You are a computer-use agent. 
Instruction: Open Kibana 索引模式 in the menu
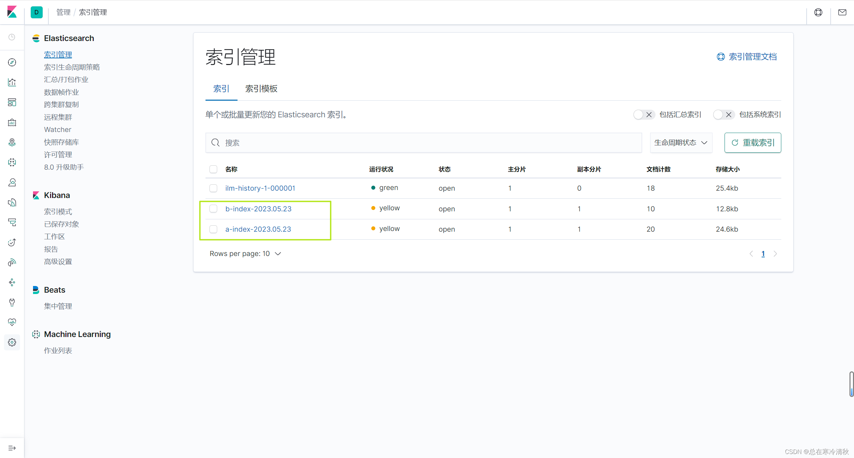pyautogui.click(x=58, y=212)
